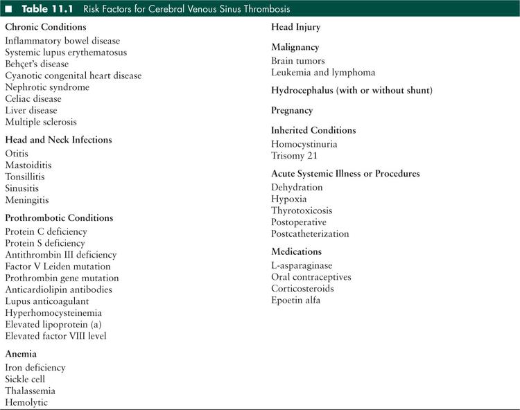The width and height of the screenshot is (520, 410).
Task: Select Factor V Leiden mutation entry
Action: [x=58, y=267]
